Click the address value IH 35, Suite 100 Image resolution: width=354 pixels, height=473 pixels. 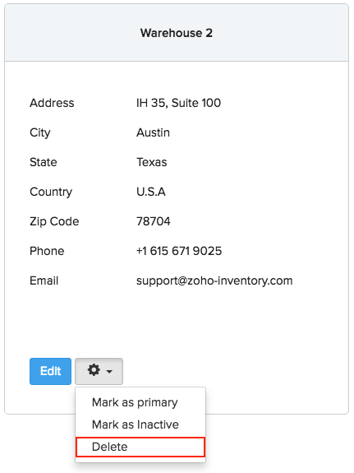(x=178, y=103)
